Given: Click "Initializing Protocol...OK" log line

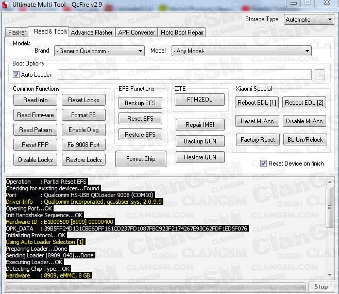Looking at the screenshot, I should pyautogui.click(x=36, y=235).
